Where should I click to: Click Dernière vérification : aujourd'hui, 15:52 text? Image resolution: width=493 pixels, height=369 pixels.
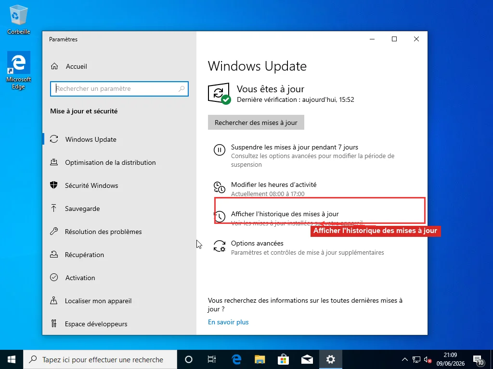point(295,99)
